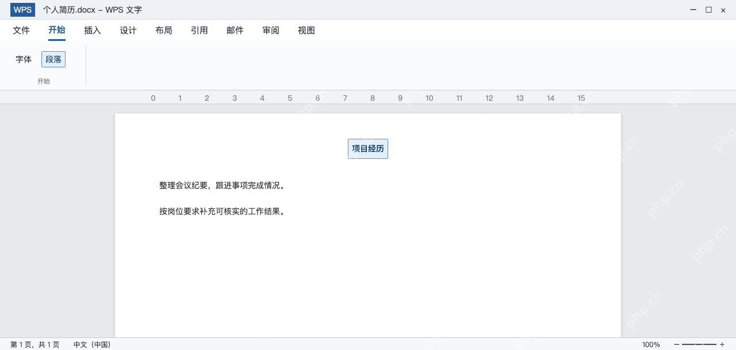
Task: Select the 项目经历 heading
Action: 368,149
